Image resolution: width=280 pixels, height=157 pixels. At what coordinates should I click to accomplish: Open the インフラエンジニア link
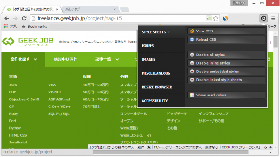pyautogui.click(x=214, y=113)
